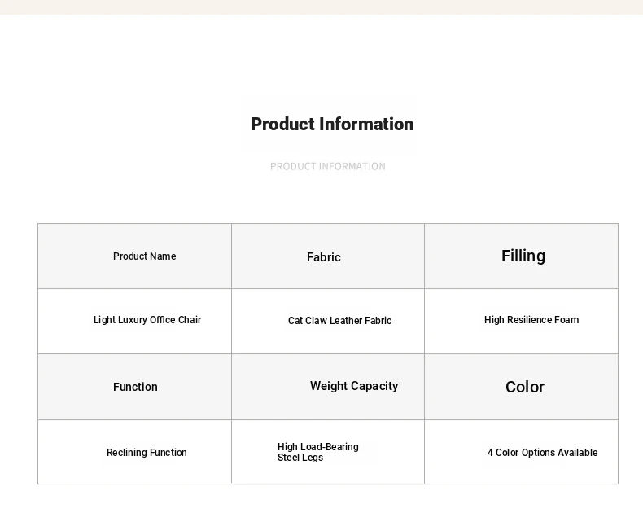Viewport: 643px width, 526px height.
Task: Click the beige banner strip at top
Action: tap(321, 7)
